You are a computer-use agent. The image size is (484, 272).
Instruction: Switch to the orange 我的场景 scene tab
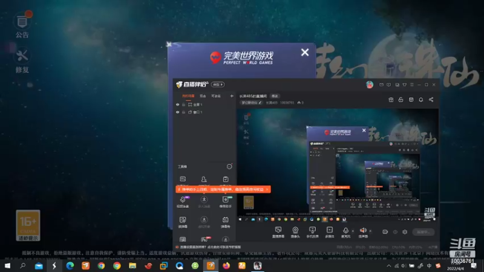tap(188, 96)
